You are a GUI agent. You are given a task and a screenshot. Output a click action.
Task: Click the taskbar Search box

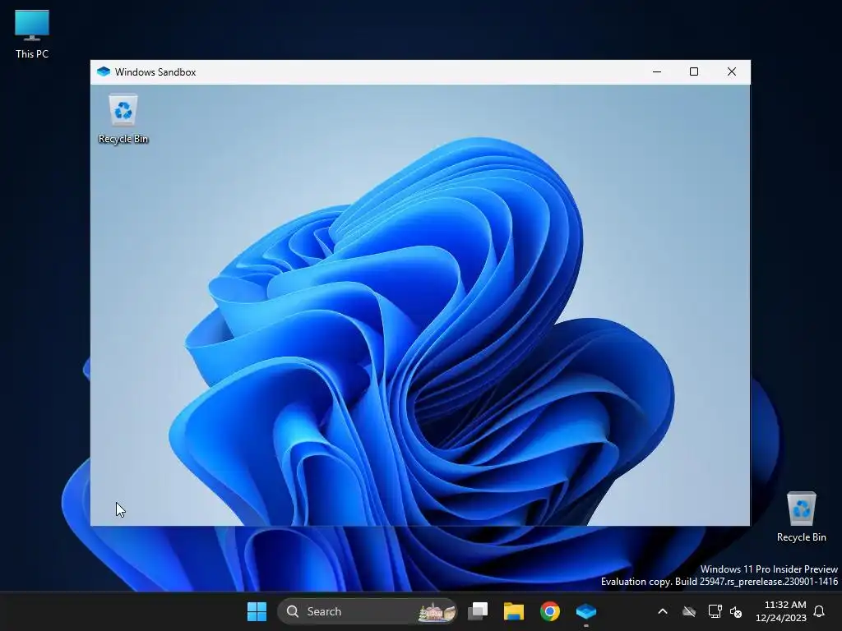click(x=368, y=611)
